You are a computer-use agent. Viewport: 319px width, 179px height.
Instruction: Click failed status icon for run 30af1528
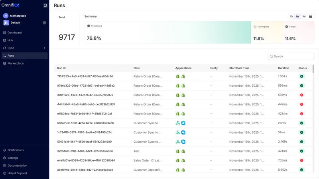click(x=302, y=95)
